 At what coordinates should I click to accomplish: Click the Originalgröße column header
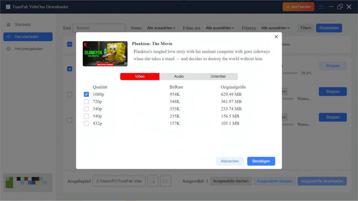[x=233, y=87]
